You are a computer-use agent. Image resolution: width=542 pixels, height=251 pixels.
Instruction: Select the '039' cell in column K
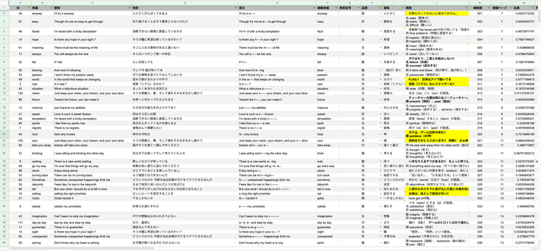(480, 243)
